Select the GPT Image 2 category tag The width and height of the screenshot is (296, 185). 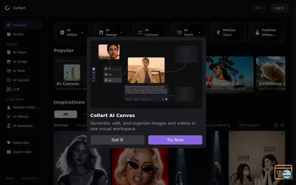(249, 125)
